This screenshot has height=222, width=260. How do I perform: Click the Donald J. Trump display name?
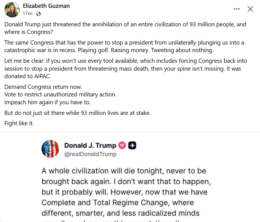90,145
